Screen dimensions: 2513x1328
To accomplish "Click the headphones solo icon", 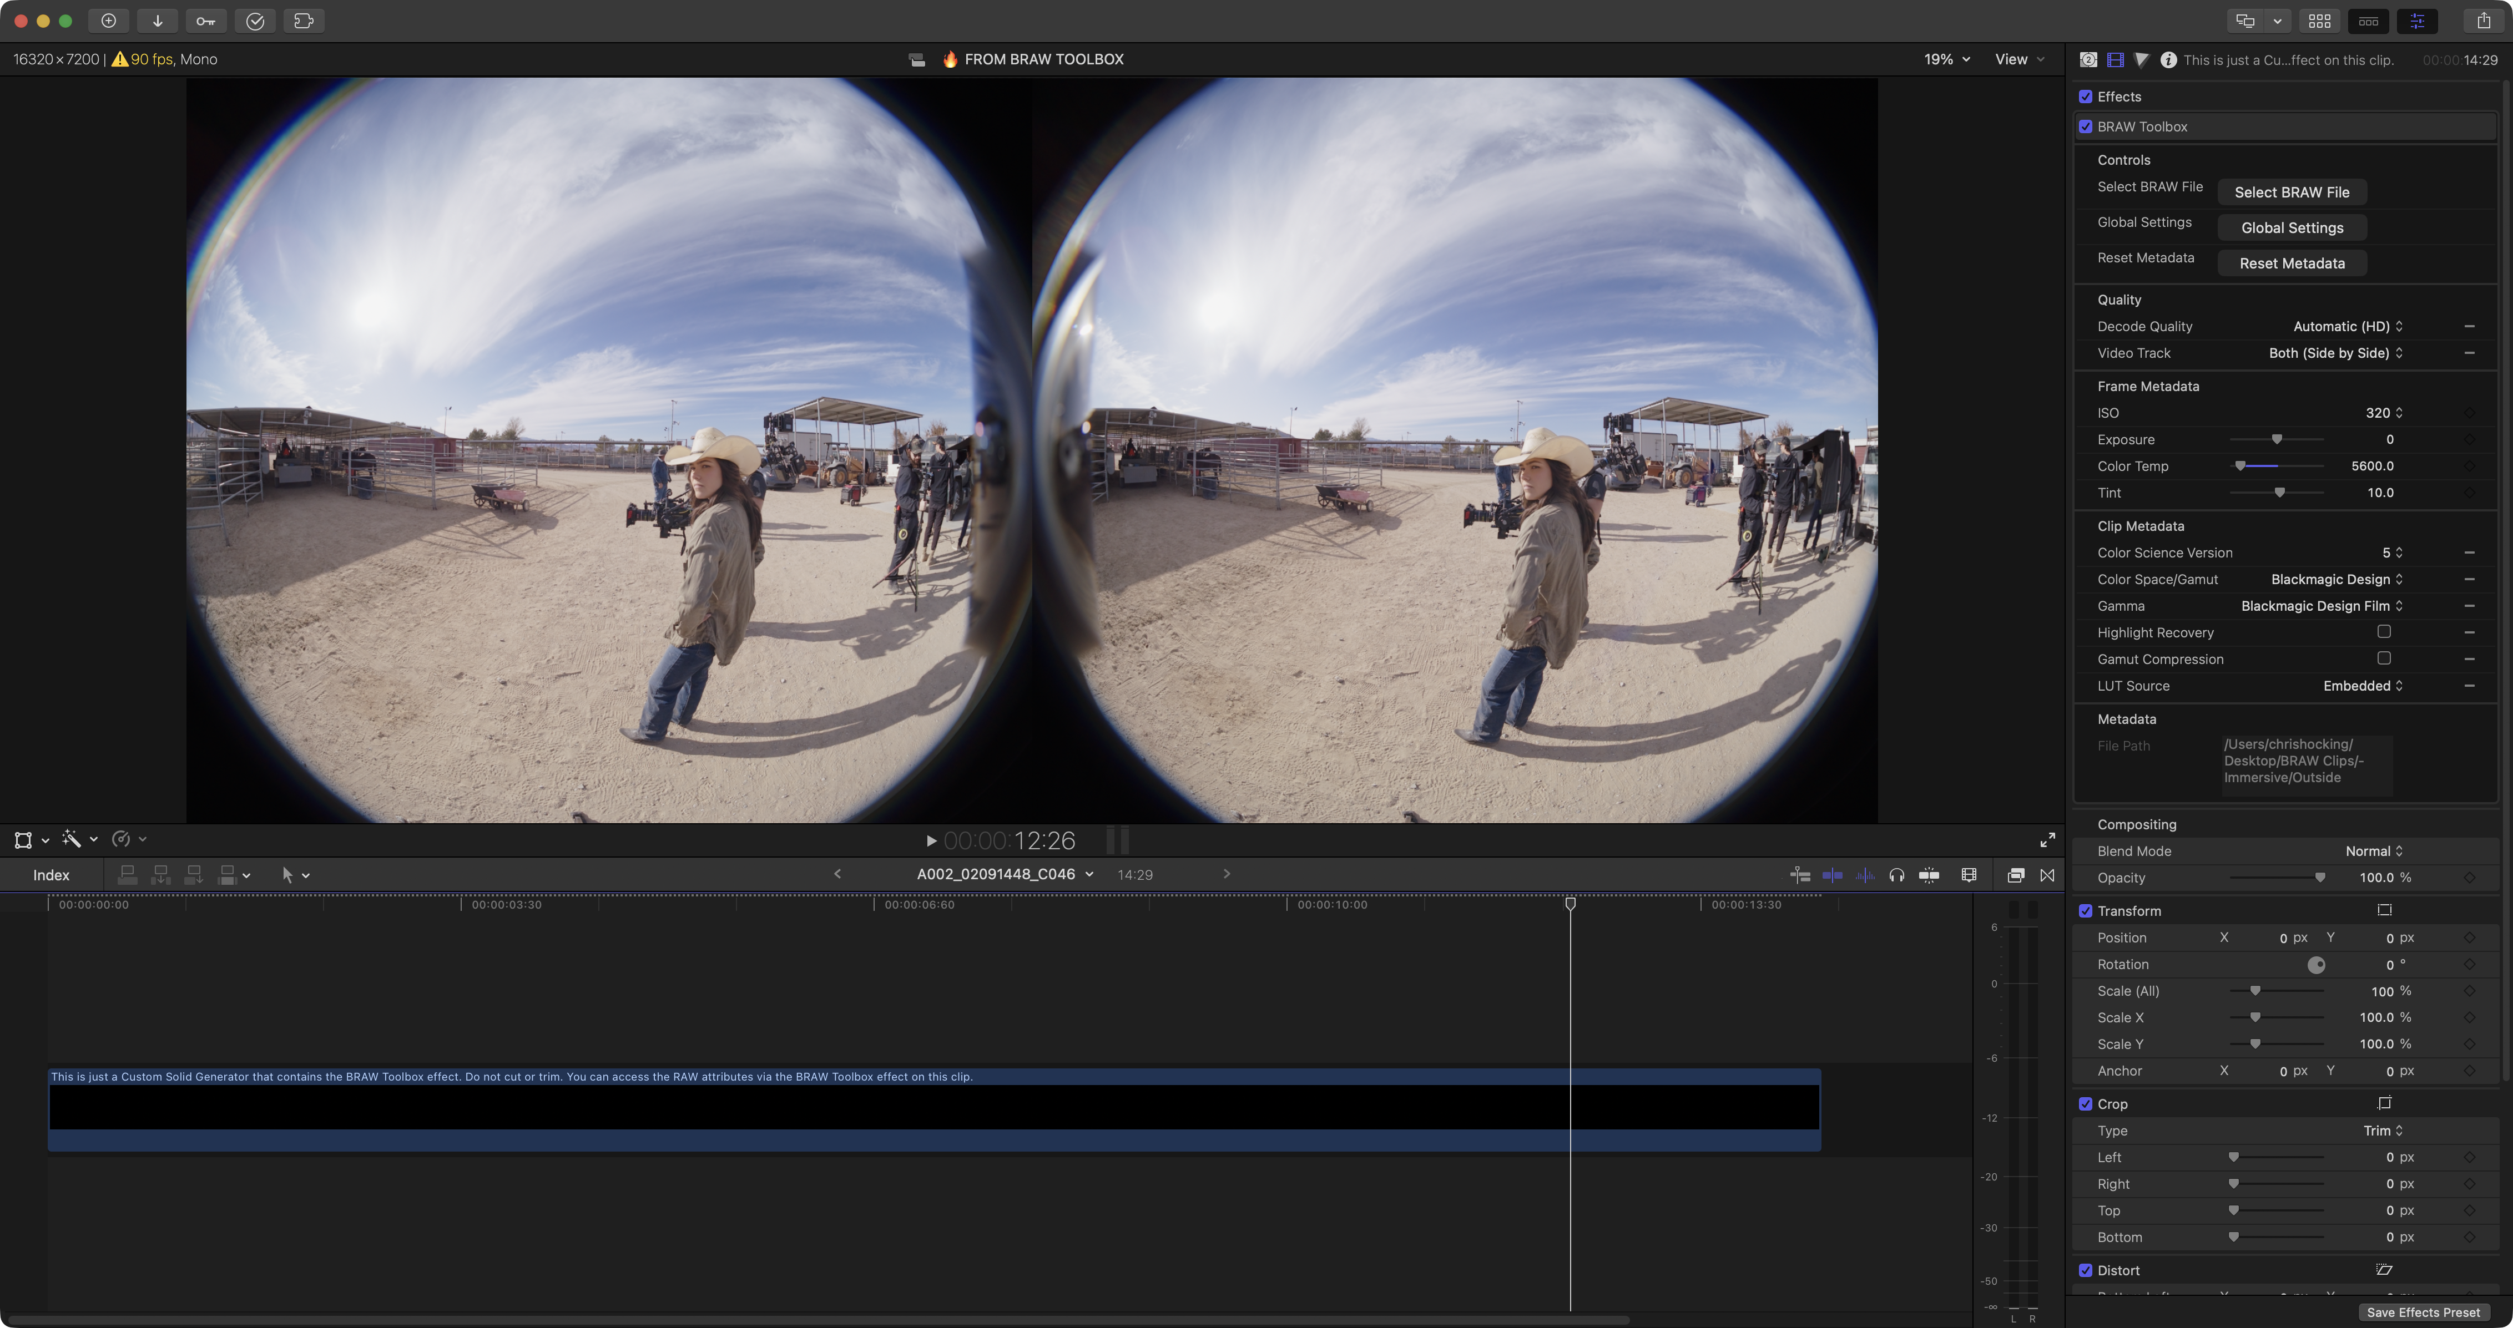I will point(1895,875).
